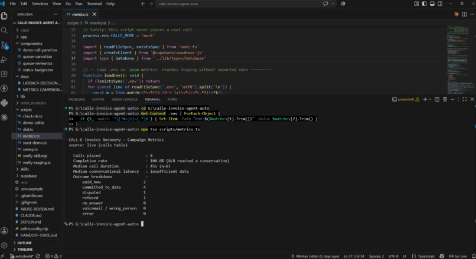This screenshot has height=259, width=476.
Task: Open terminal panel more actions ellipsis
Action: click(x=452, y=100)
